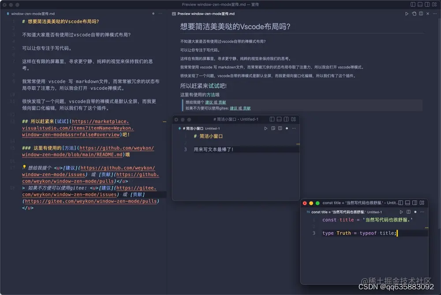Click Show Source icon in preview toolbar
Image resolution: width=441 pixels, height=295 pixels.
(414, 14)
